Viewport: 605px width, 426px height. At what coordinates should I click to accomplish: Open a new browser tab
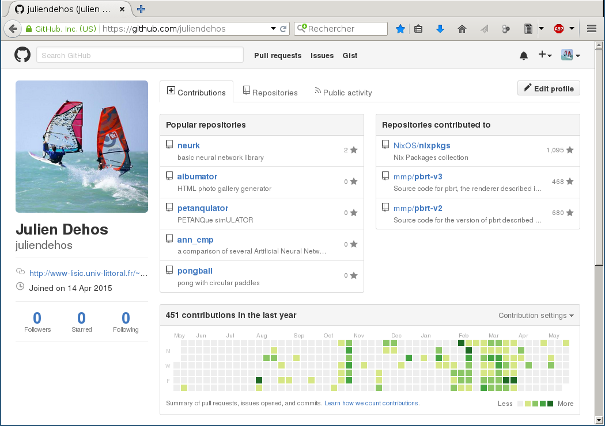141,9
